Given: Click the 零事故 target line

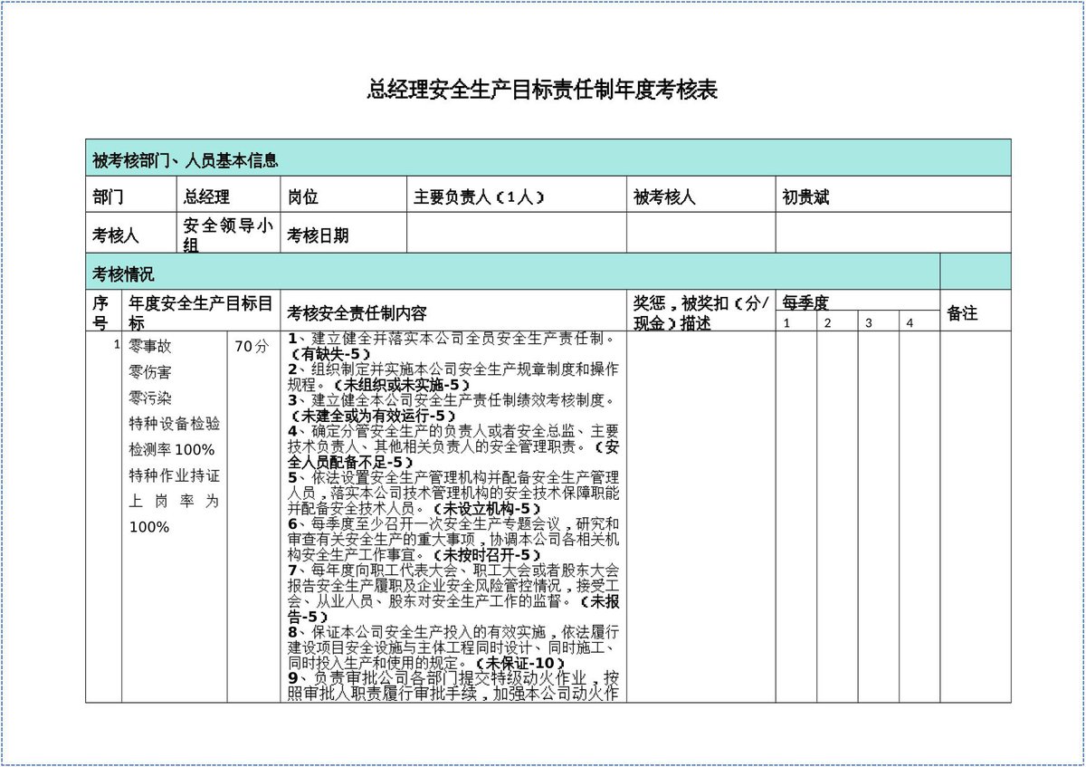Looking at the screenshot, I should point(149,346).
